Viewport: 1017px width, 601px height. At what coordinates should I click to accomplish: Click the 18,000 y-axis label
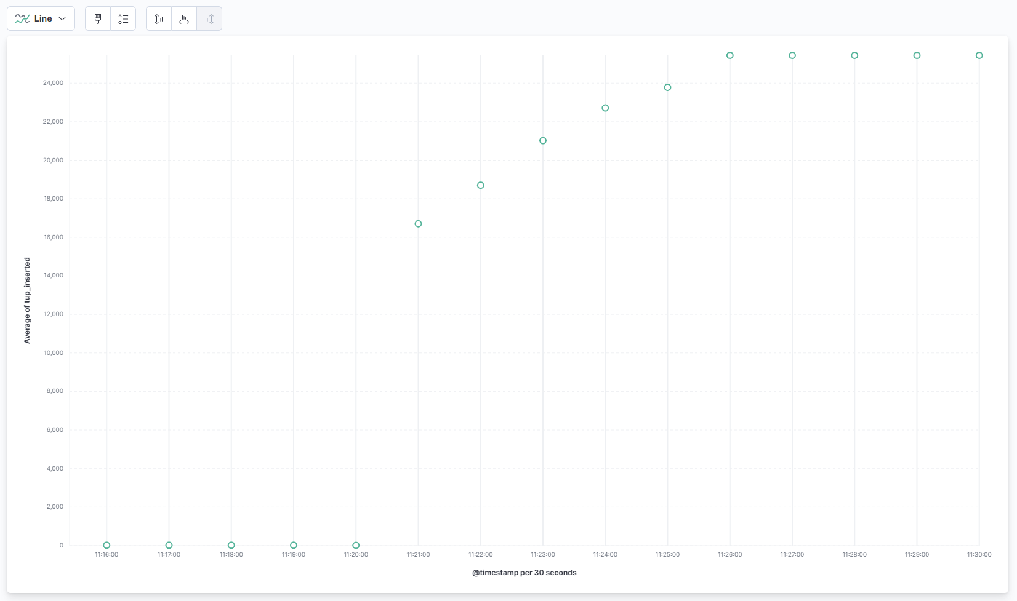[53, 199]
